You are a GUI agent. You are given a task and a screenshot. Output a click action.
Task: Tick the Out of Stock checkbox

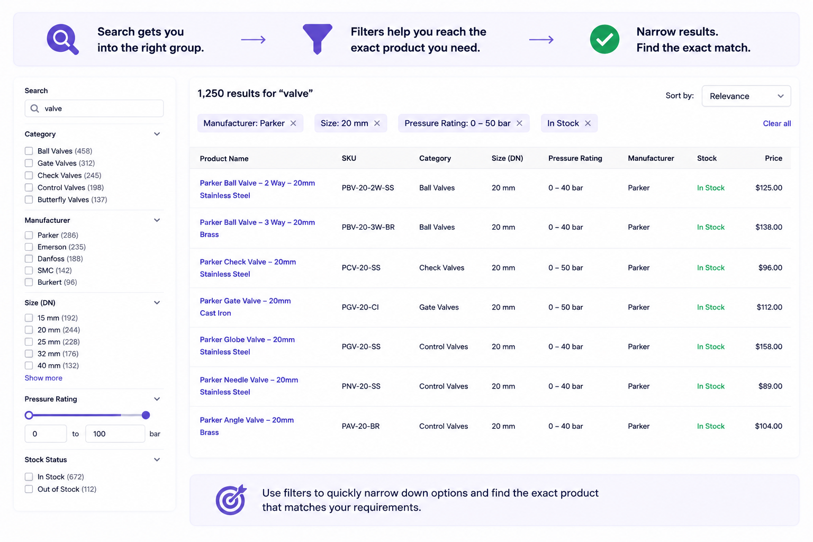pos(29,489)
